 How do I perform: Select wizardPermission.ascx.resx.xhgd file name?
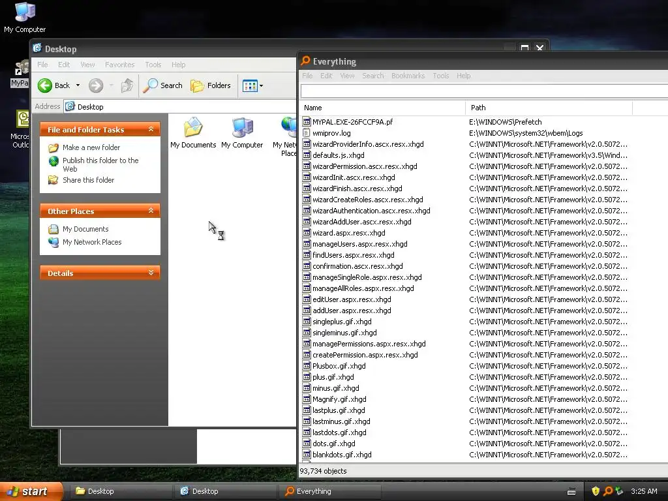(365, 166)
